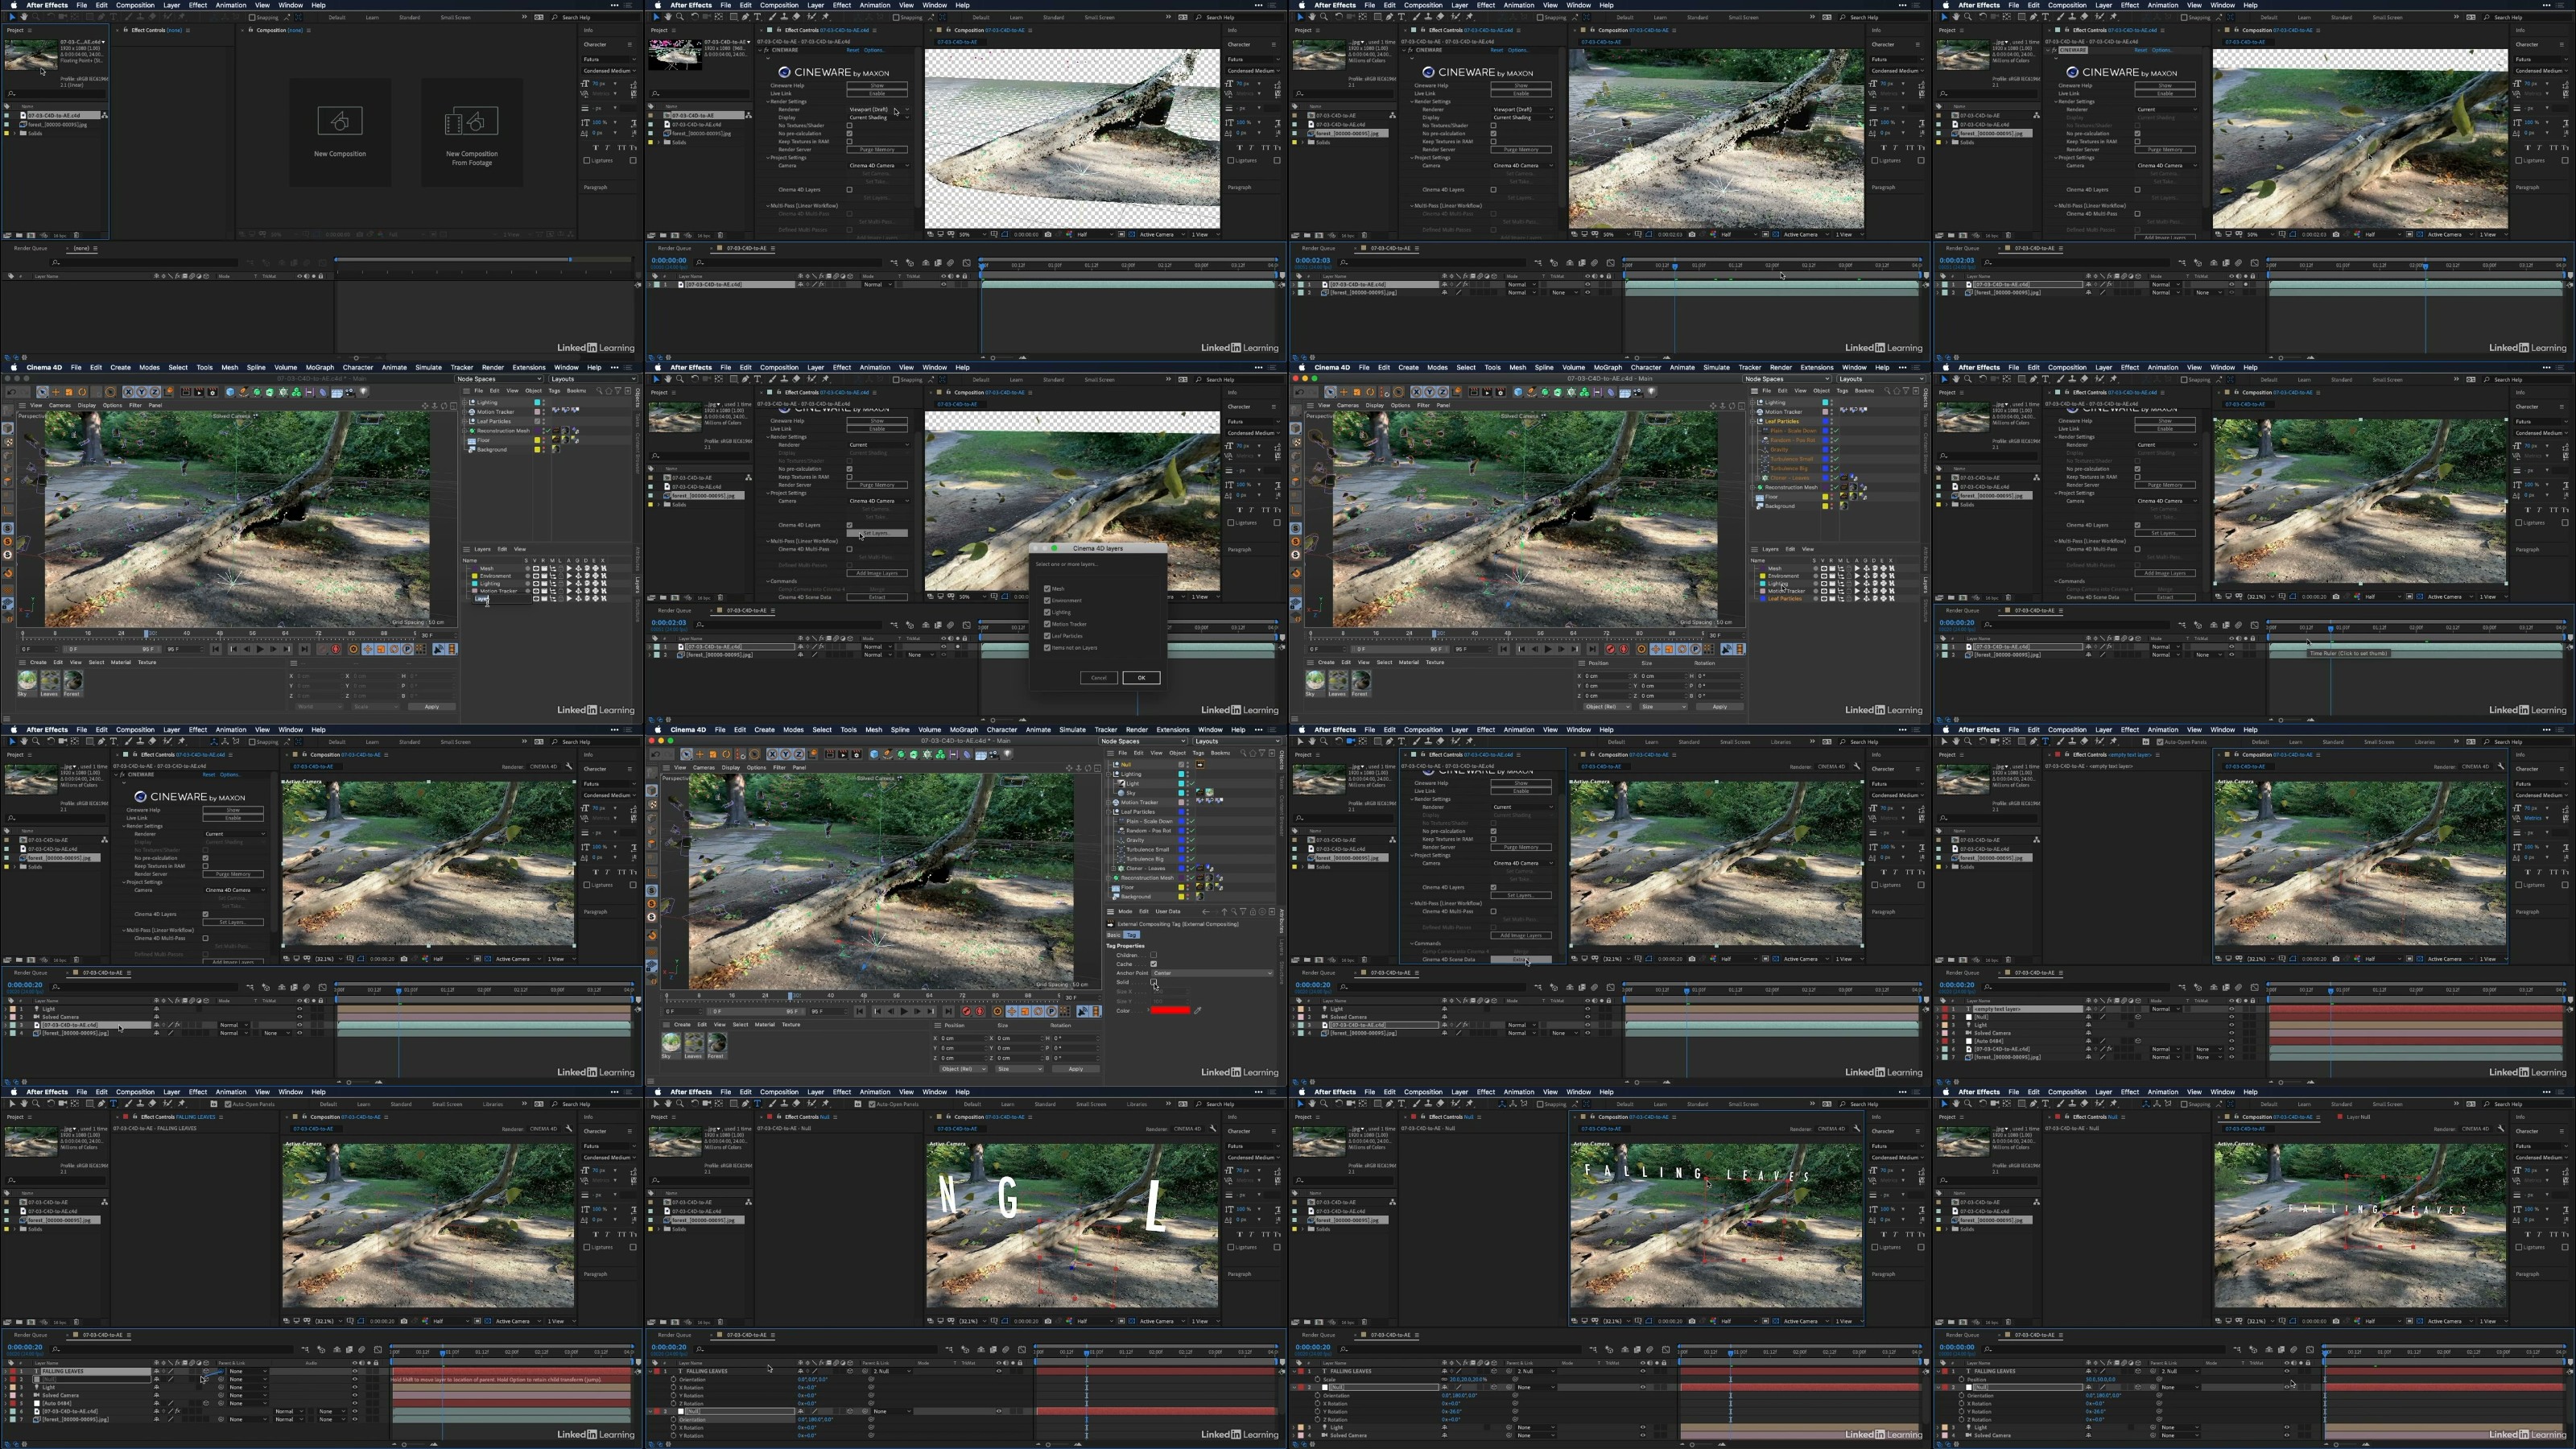Select Zoom tool beside Cinema 4D layers dialog
Image resolution: width=2576 pixels, height=1449 pixels.
[x=680, y=379]
